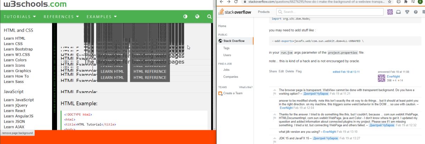Click Flag under the answer

point(299,71)
